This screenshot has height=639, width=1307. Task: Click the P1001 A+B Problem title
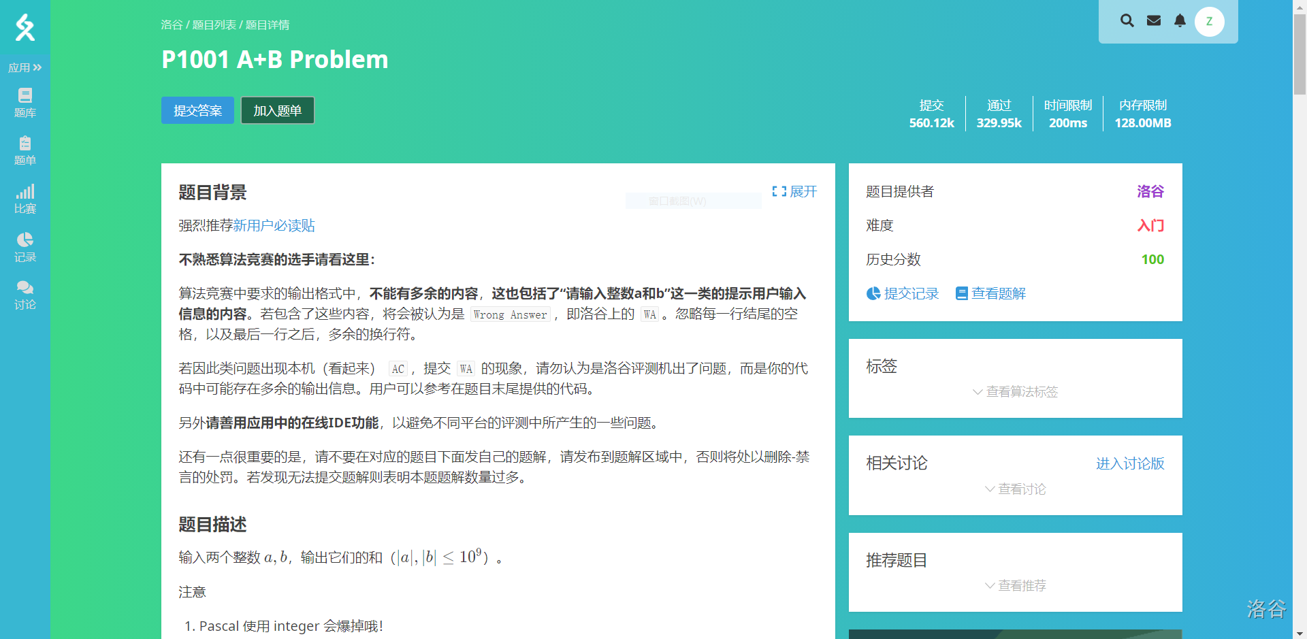coord(275,59)
